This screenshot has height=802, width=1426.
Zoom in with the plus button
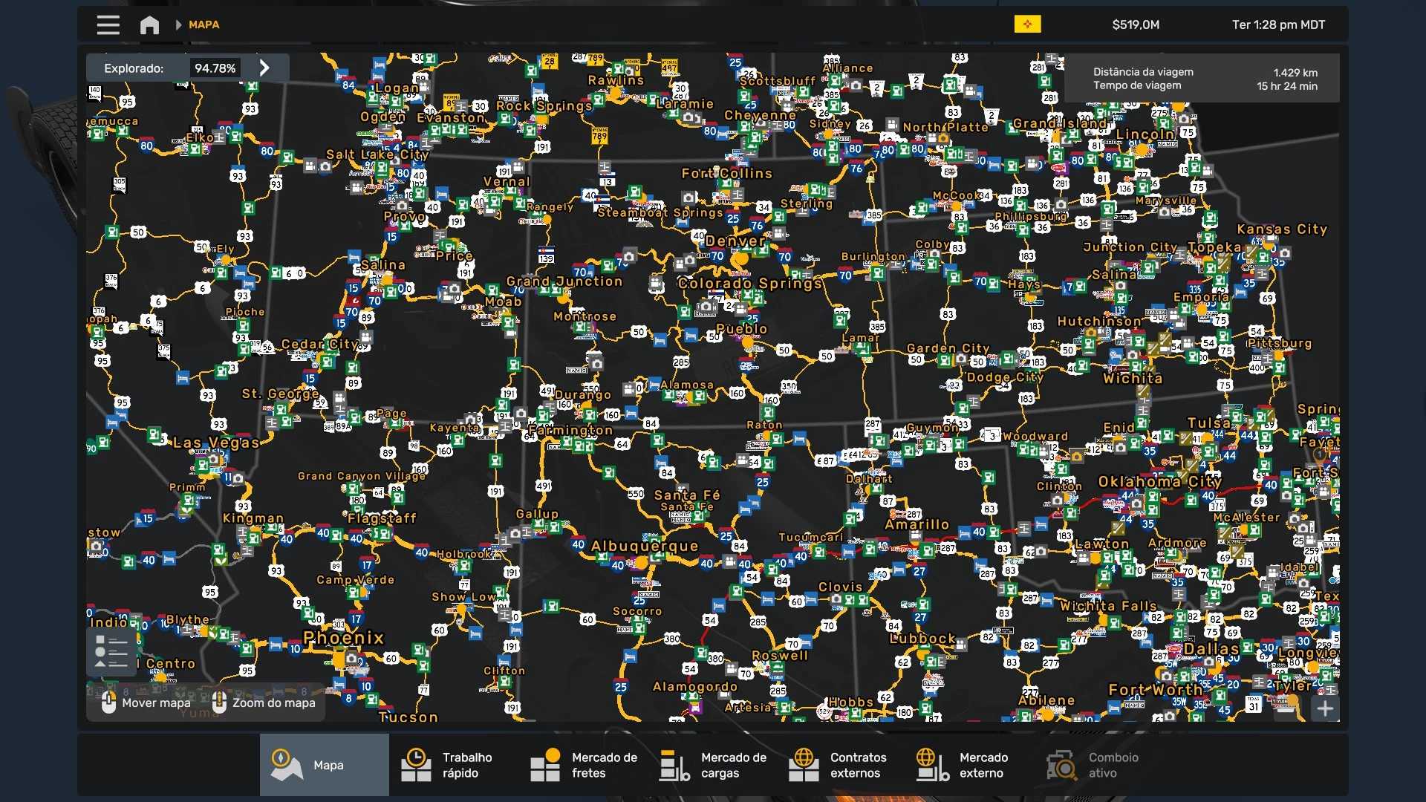[x=1325, y=708]
